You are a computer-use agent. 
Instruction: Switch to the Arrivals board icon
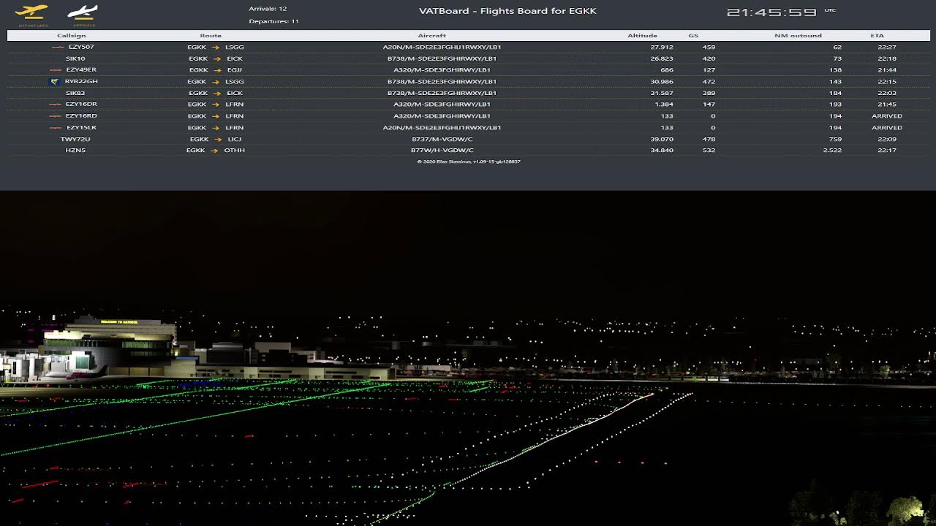coord(83,14)
